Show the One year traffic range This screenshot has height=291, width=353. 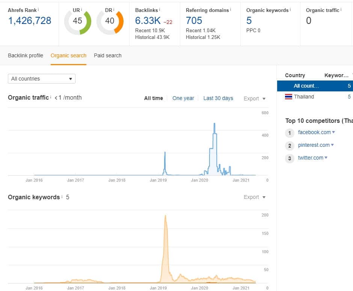click(x=183, y=98)
